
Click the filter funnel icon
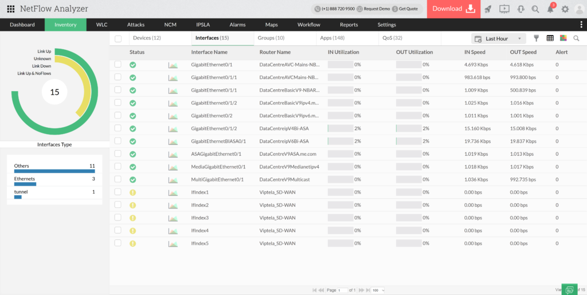(x=537, y=38)
